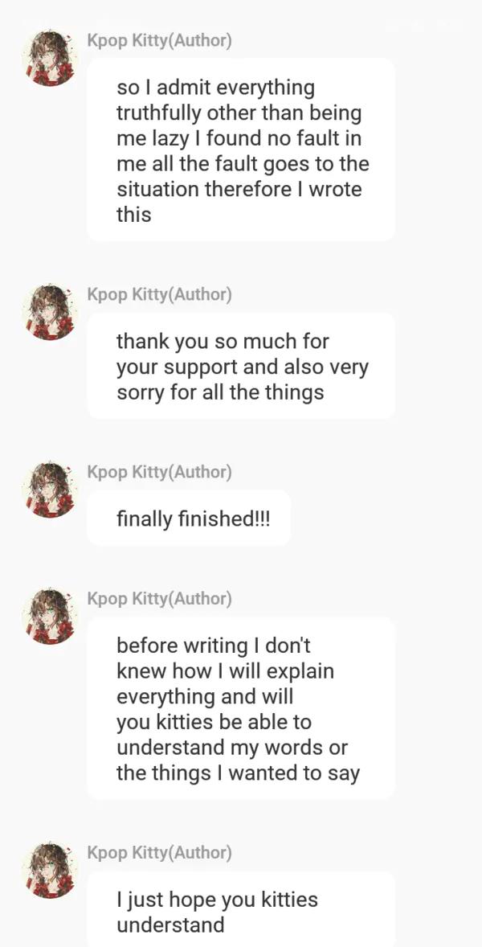Click the line "the things I wanted to say"

point(238,773)
